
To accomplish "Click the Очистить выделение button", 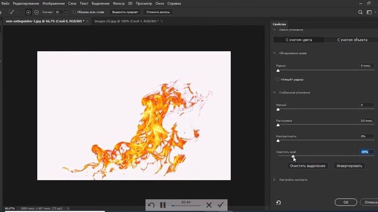I will [x=307, y=166].
